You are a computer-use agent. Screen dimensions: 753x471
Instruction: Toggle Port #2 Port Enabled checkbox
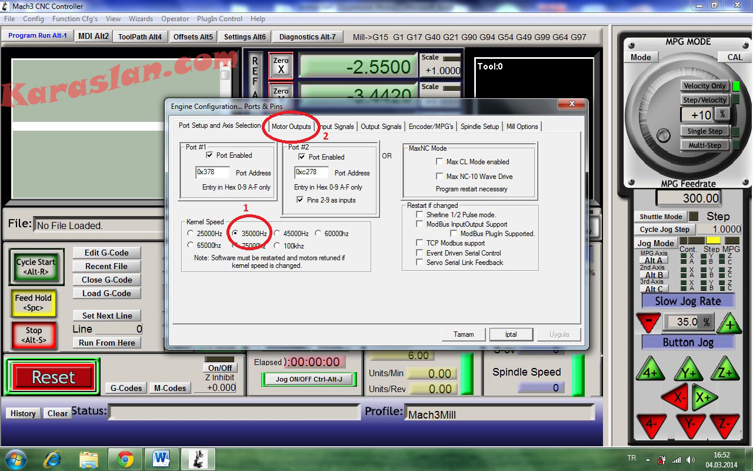(302, 157)
